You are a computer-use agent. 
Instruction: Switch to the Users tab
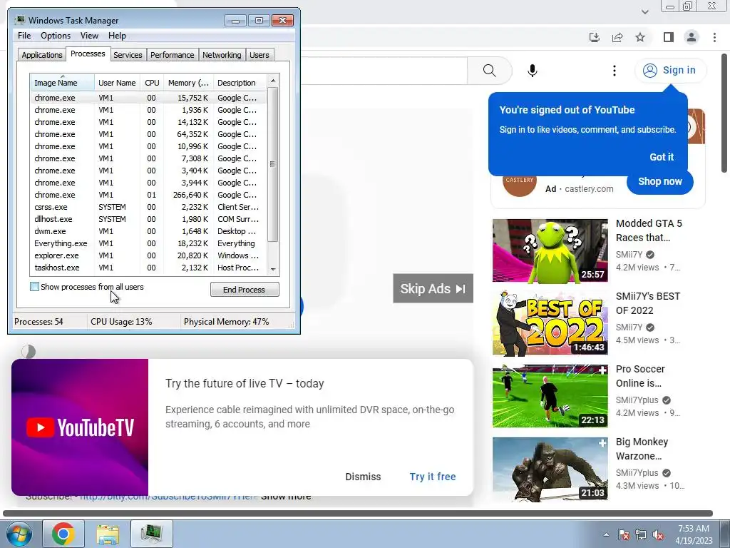click(x=259, y=55)
